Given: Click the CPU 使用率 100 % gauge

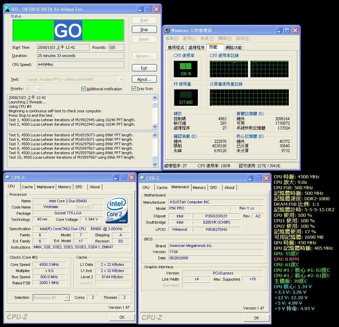Looking at the screenshot, I should coord(186,69).
